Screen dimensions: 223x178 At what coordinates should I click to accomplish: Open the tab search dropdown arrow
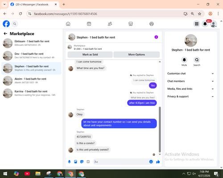click(4, 4)
